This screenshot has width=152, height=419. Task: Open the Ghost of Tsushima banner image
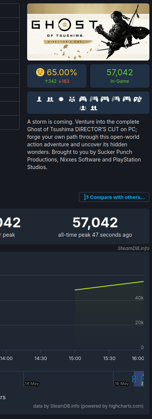88,32
